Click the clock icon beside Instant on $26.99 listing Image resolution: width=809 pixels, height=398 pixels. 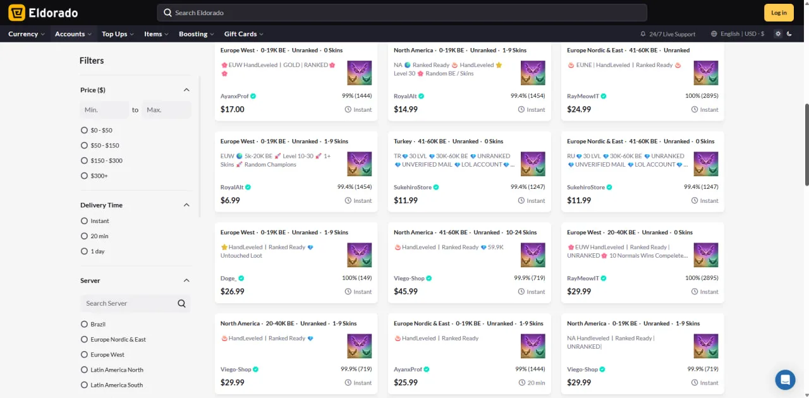(x=348, y=291)
